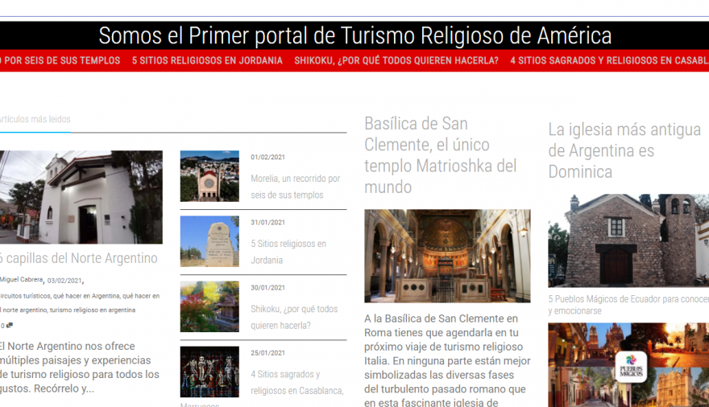Open 'Morelia, un recorrido por seis' article link

pos(295,187)
